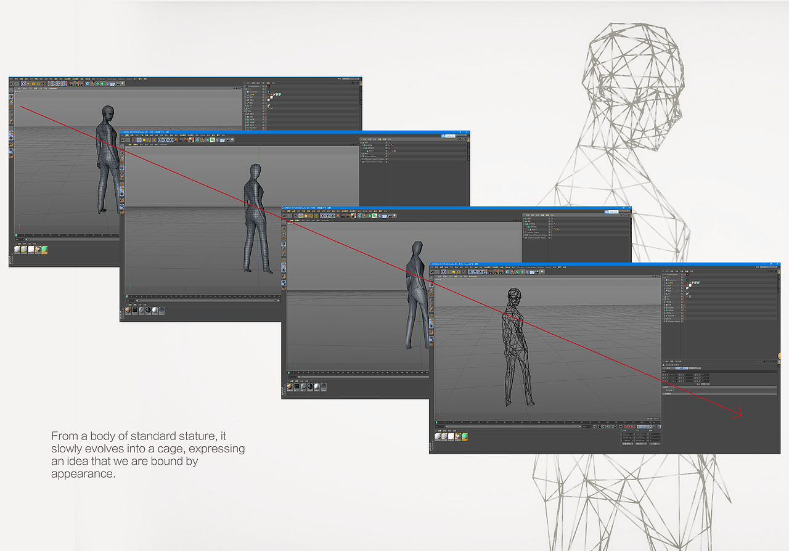Switch to Phong tab in front window attributes
The height and width of the screenshot is (551, 789).
[x=695, y=368]
